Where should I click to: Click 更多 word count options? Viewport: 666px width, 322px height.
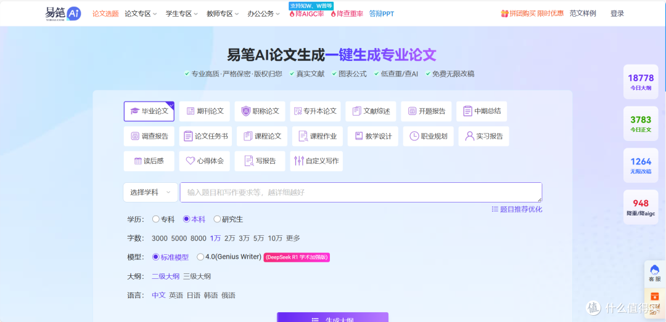[x=293, y=238]
